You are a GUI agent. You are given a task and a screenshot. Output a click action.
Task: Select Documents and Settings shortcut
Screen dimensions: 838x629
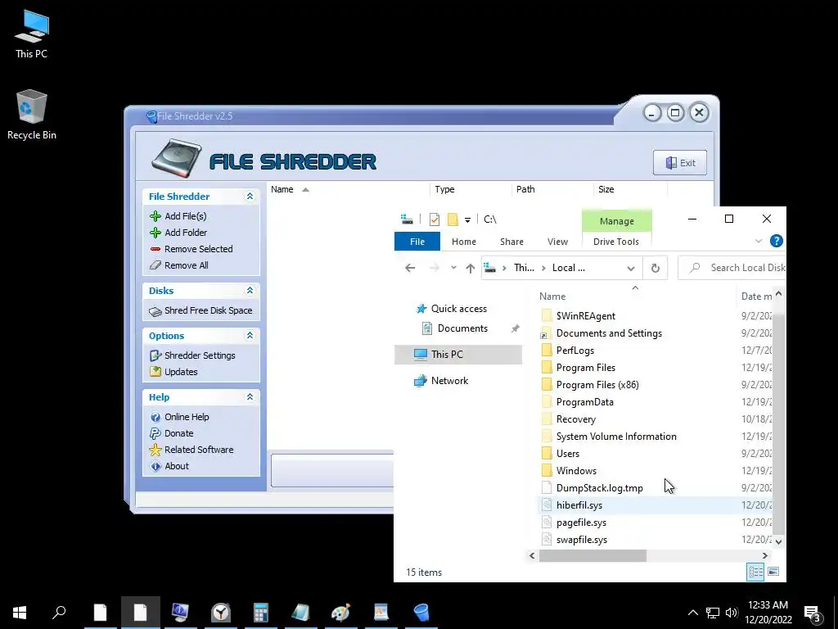tap(609, 333)
